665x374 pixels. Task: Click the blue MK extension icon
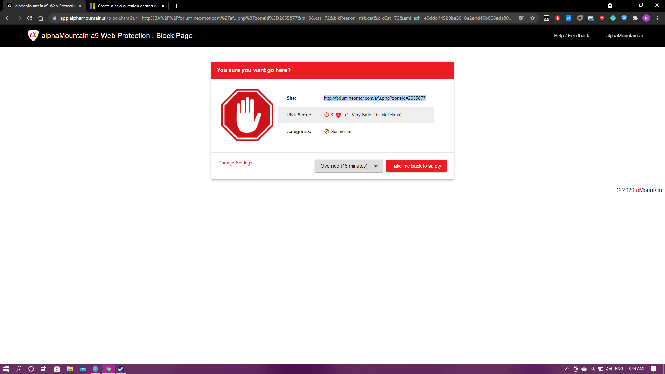pyautogui.click(x=569, y=18)
